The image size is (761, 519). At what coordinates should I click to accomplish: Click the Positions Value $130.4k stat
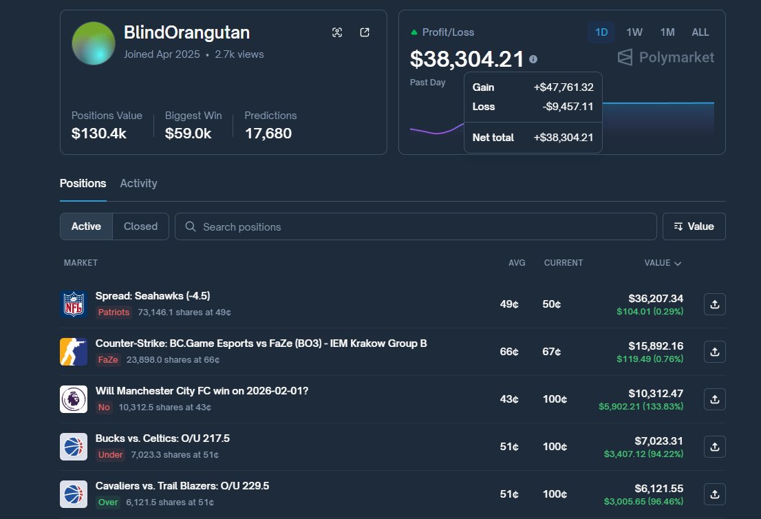107,125
